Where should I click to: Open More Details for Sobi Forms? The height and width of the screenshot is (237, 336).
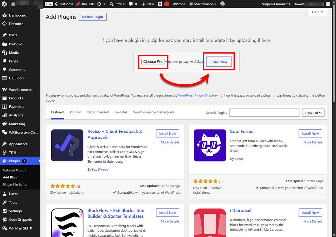(312, 142)
